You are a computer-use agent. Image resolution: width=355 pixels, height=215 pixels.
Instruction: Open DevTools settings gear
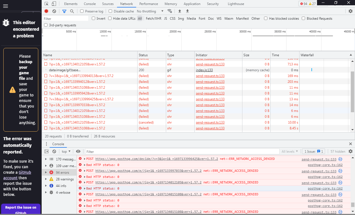[x=350, y=11]
